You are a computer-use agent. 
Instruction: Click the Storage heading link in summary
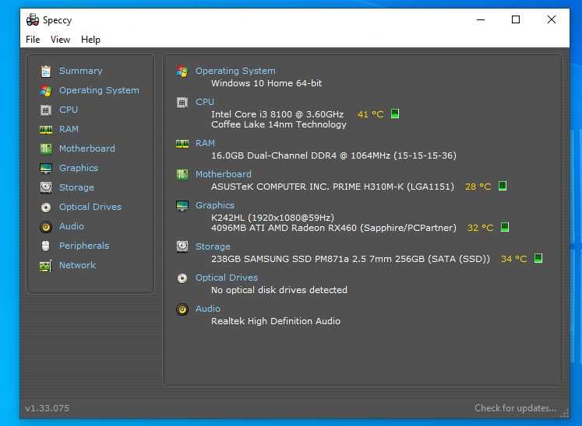[x=213, y=246]
